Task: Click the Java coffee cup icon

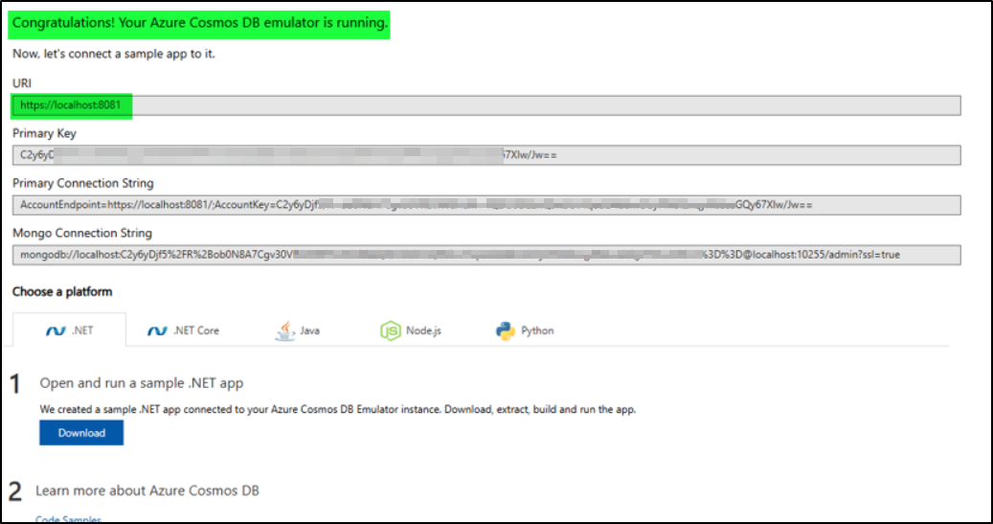Action: (x=285, y=330)
